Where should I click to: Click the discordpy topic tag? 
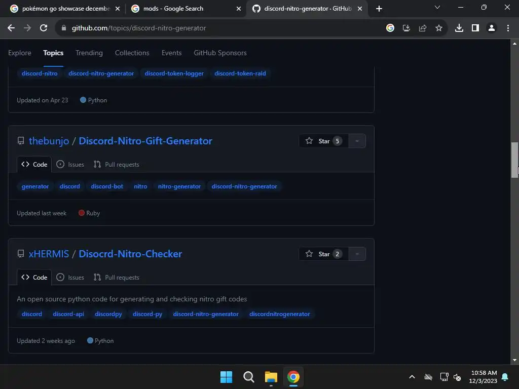[108, 314]
